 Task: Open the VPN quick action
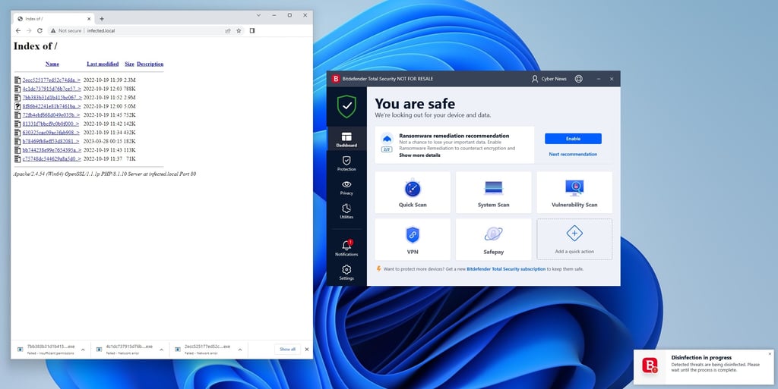click(413, 240)
